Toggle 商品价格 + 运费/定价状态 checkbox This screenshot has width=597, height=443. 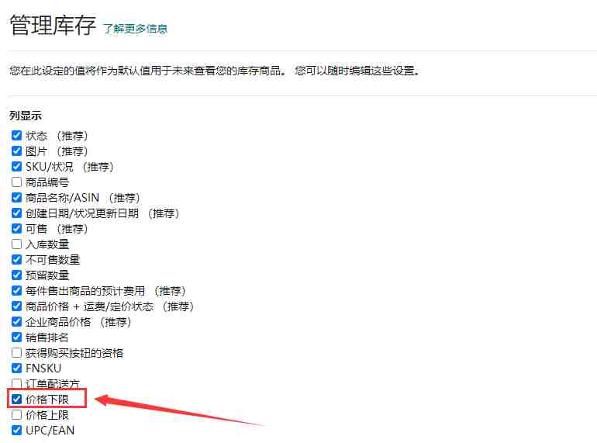click(16, 306)
